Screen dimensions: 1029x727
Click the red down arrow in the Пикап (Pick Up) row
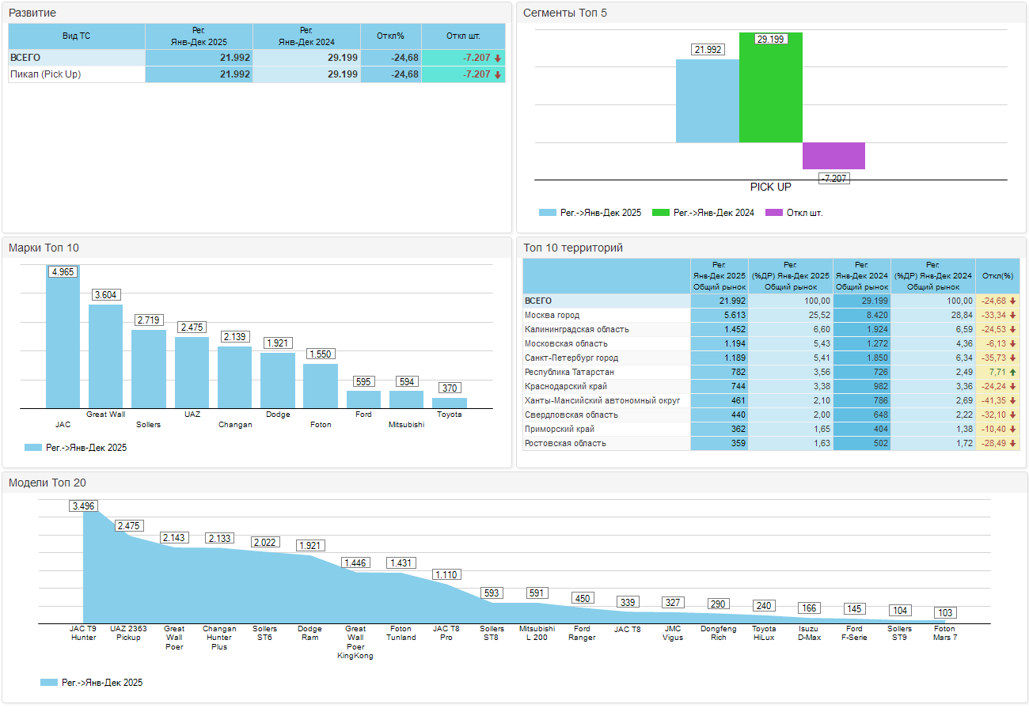[x=498, y=75]
